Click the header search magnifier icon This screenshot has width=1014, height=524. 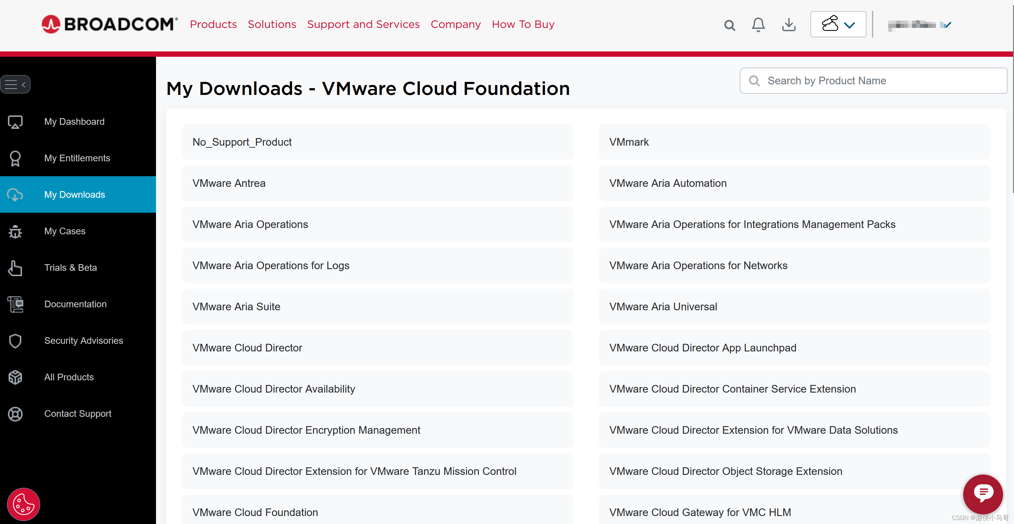(x=730, y=25)
